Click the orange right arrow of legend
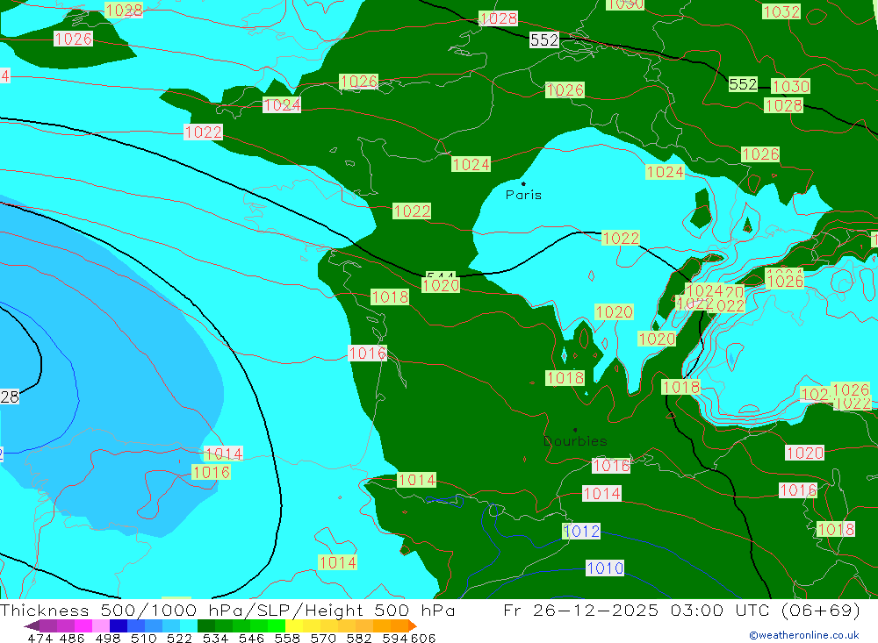The width and height of the screenshot is (878, 643). [412, 625]
